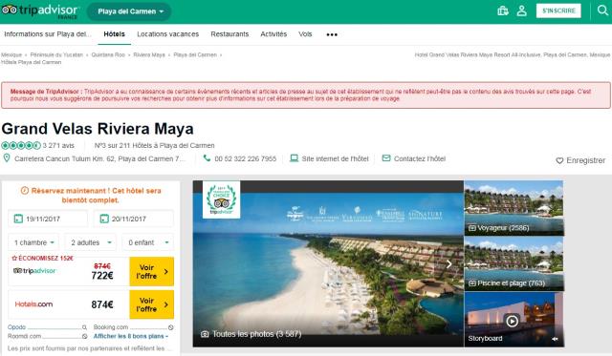Click the check-in calendar icon
Screen dimensions: 612x356
click(x=18, y=219)
